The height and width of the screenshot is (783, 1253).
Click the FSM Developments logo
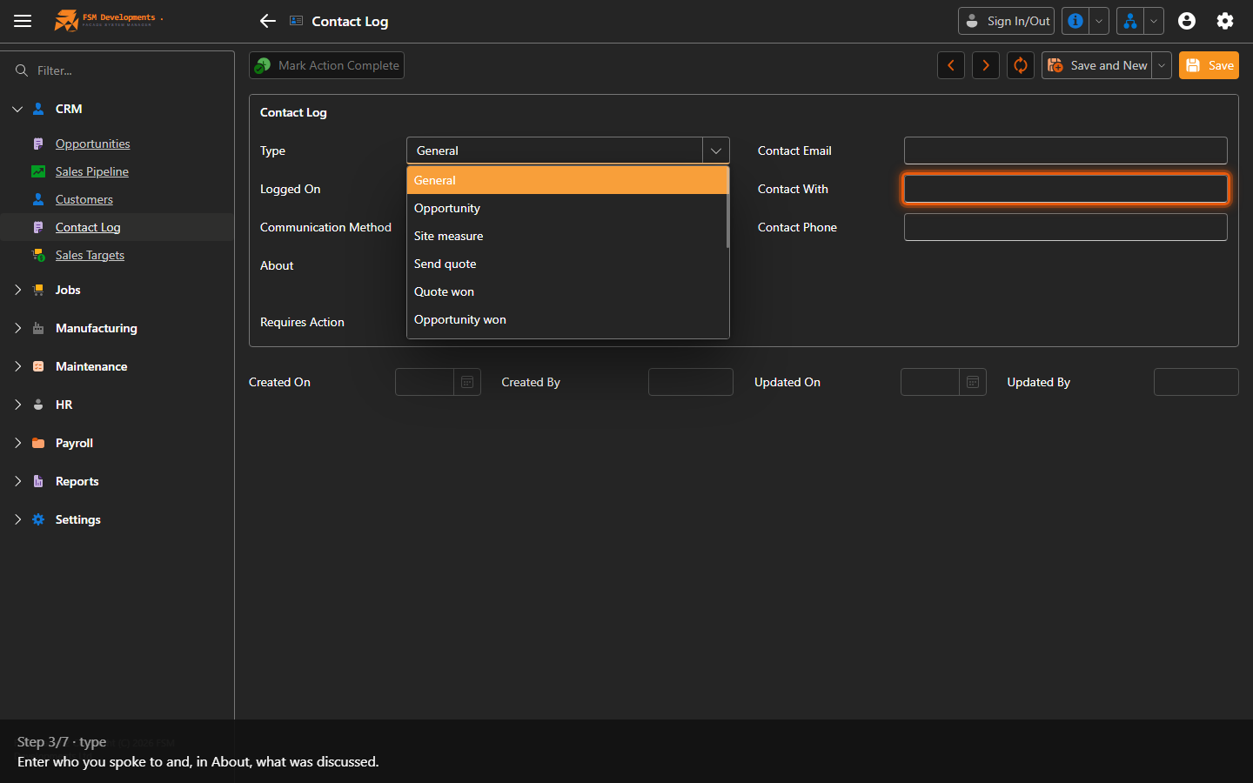(108, 20)
